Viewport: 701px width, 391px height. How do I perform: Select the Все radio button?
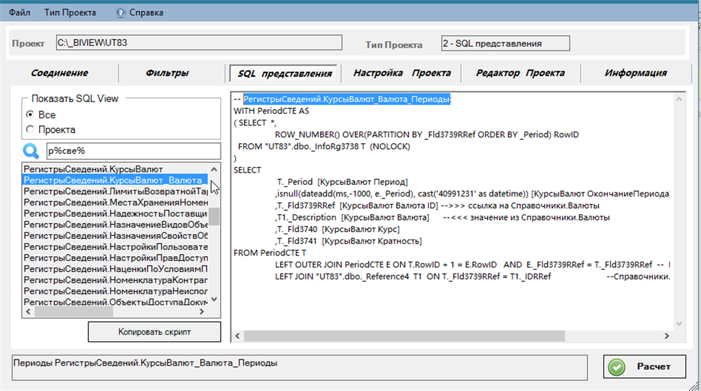point(30,114)
